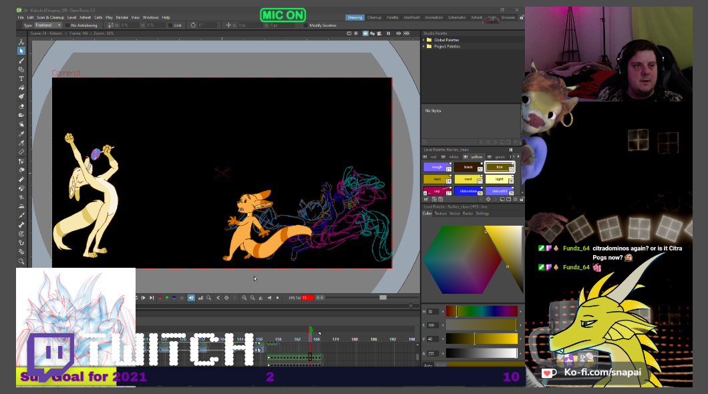Enable the Modify Savebox checkbox
Viewport: 708px width, 394px height.
(306, 25)
